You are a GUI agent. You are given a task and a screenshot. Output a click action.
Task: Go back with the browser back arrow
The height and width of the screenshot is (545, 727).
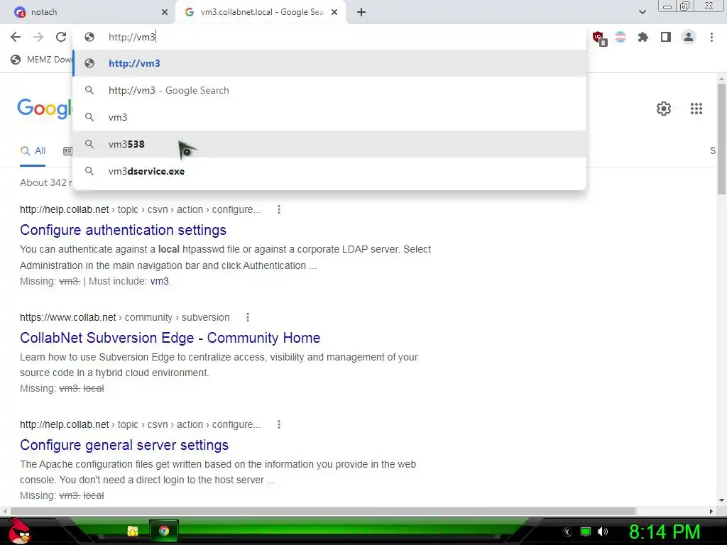pos(16,37)
